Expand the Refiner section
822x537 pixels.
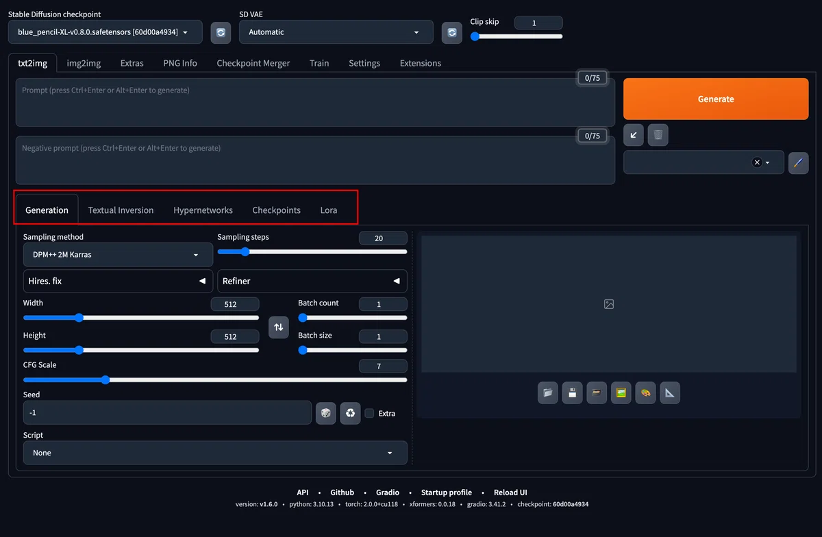click(x=312, y=281)
